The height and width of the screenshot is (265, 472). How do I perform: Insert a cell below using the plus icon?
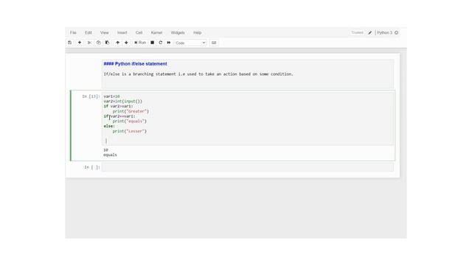click(x=80, y=43)
